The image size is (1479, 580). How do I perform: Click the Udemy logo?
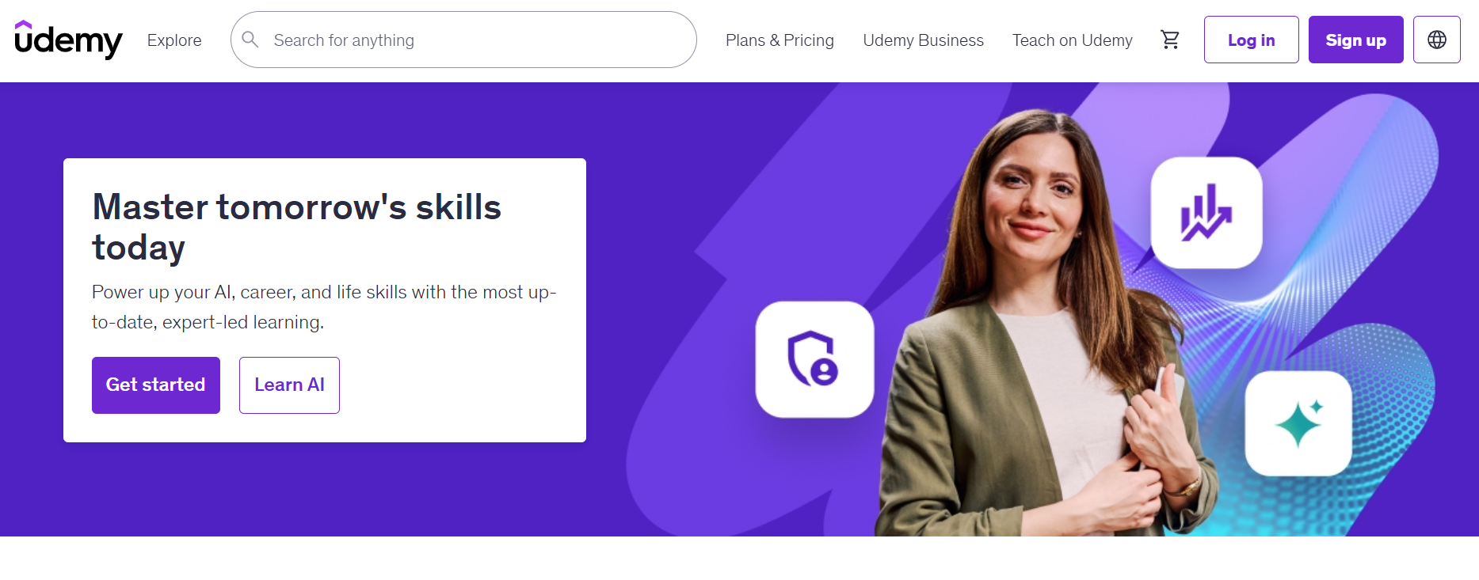tap(68, 40)
